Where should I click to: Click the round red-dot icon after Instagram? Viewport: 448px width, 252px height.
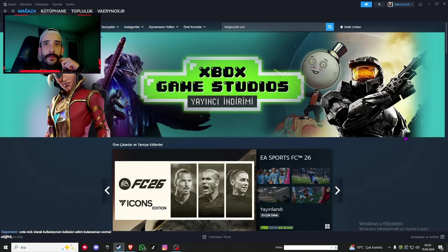(x=176, y=247)
